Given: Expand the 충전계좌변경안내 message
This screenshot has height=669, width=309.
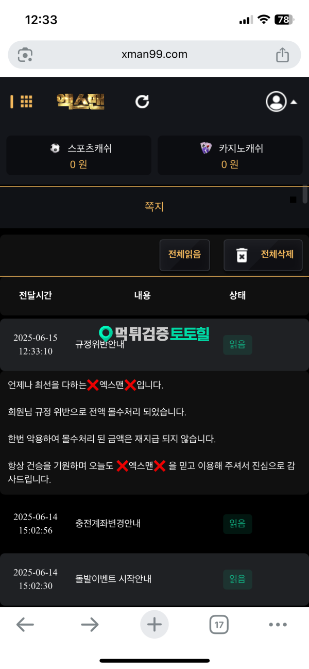Looking at the screenshot, I should point(154,524).
